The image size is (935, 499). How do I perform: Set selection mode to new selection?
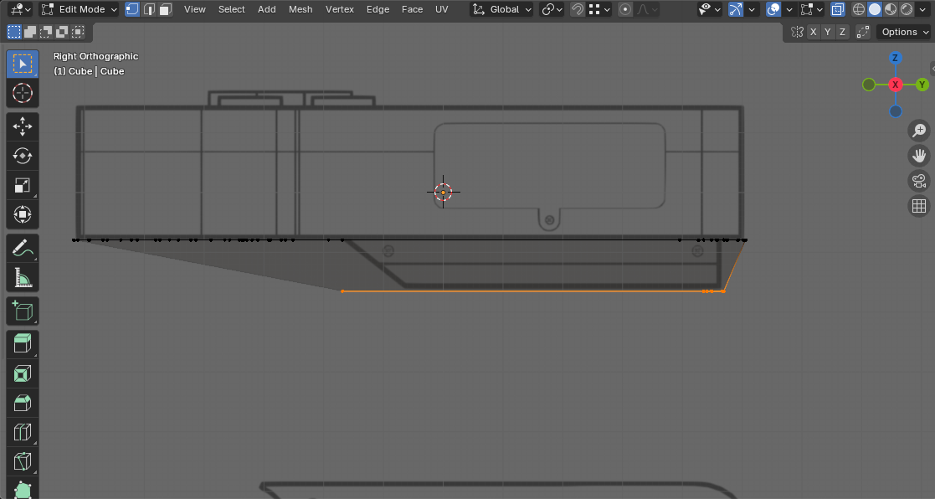point(13,32)
